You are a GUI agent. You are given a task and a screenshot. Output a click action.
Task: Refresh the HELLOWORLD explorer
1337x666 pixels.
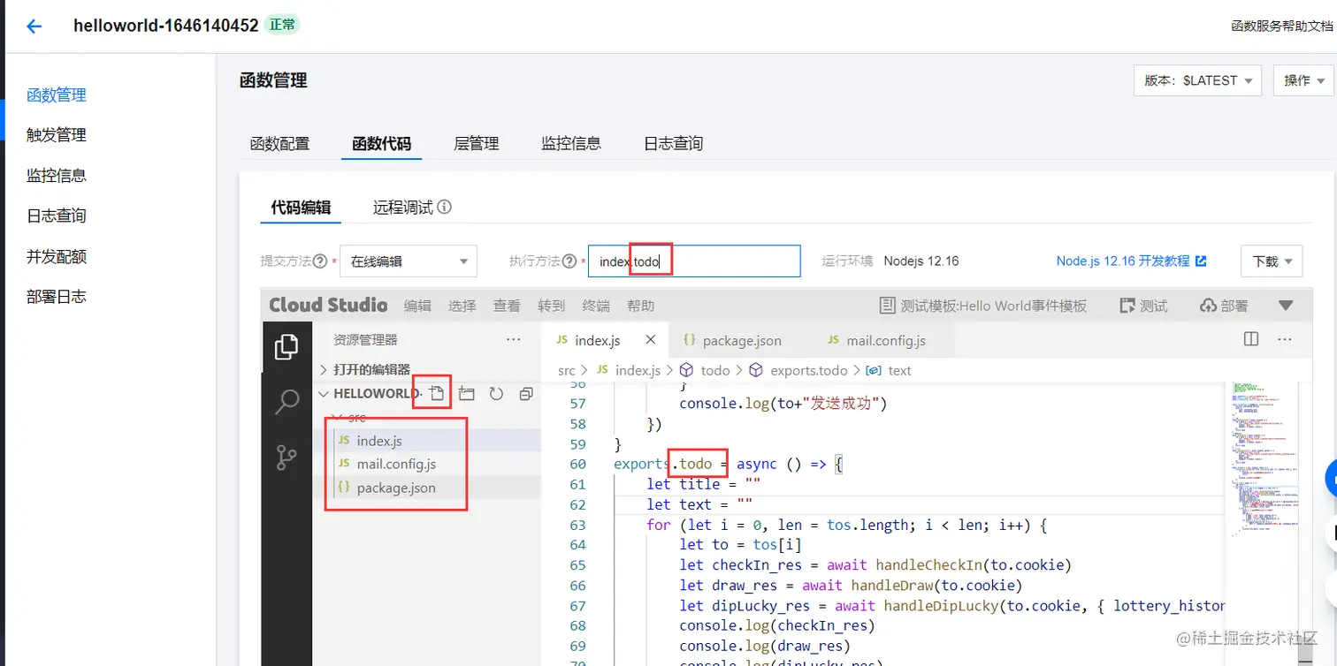pyautogui.click(x=496, y=394)
